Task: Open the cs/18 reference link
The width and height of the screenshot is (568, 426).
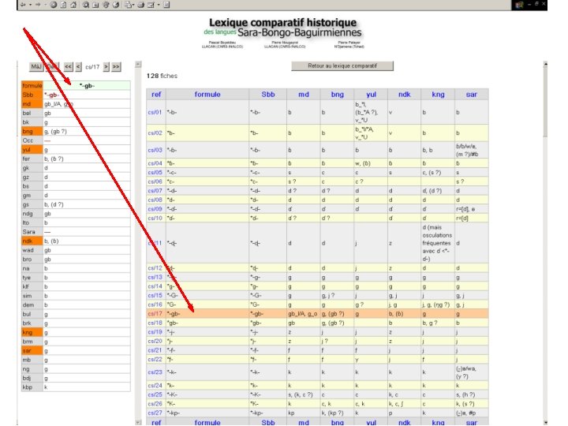Action: (x=155, y=323)
